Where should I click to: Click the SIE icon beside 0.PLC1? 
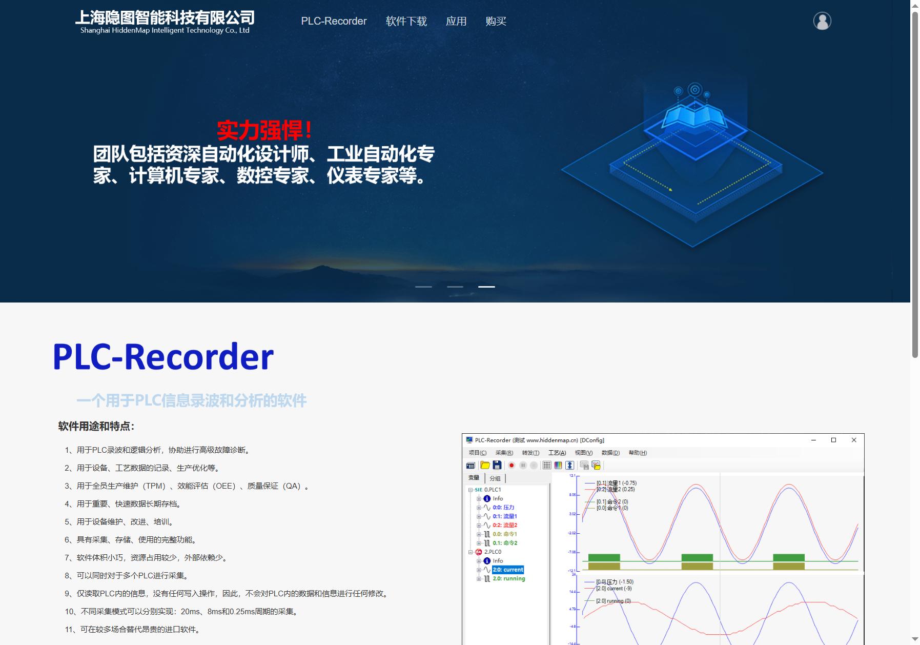(479, 490)
